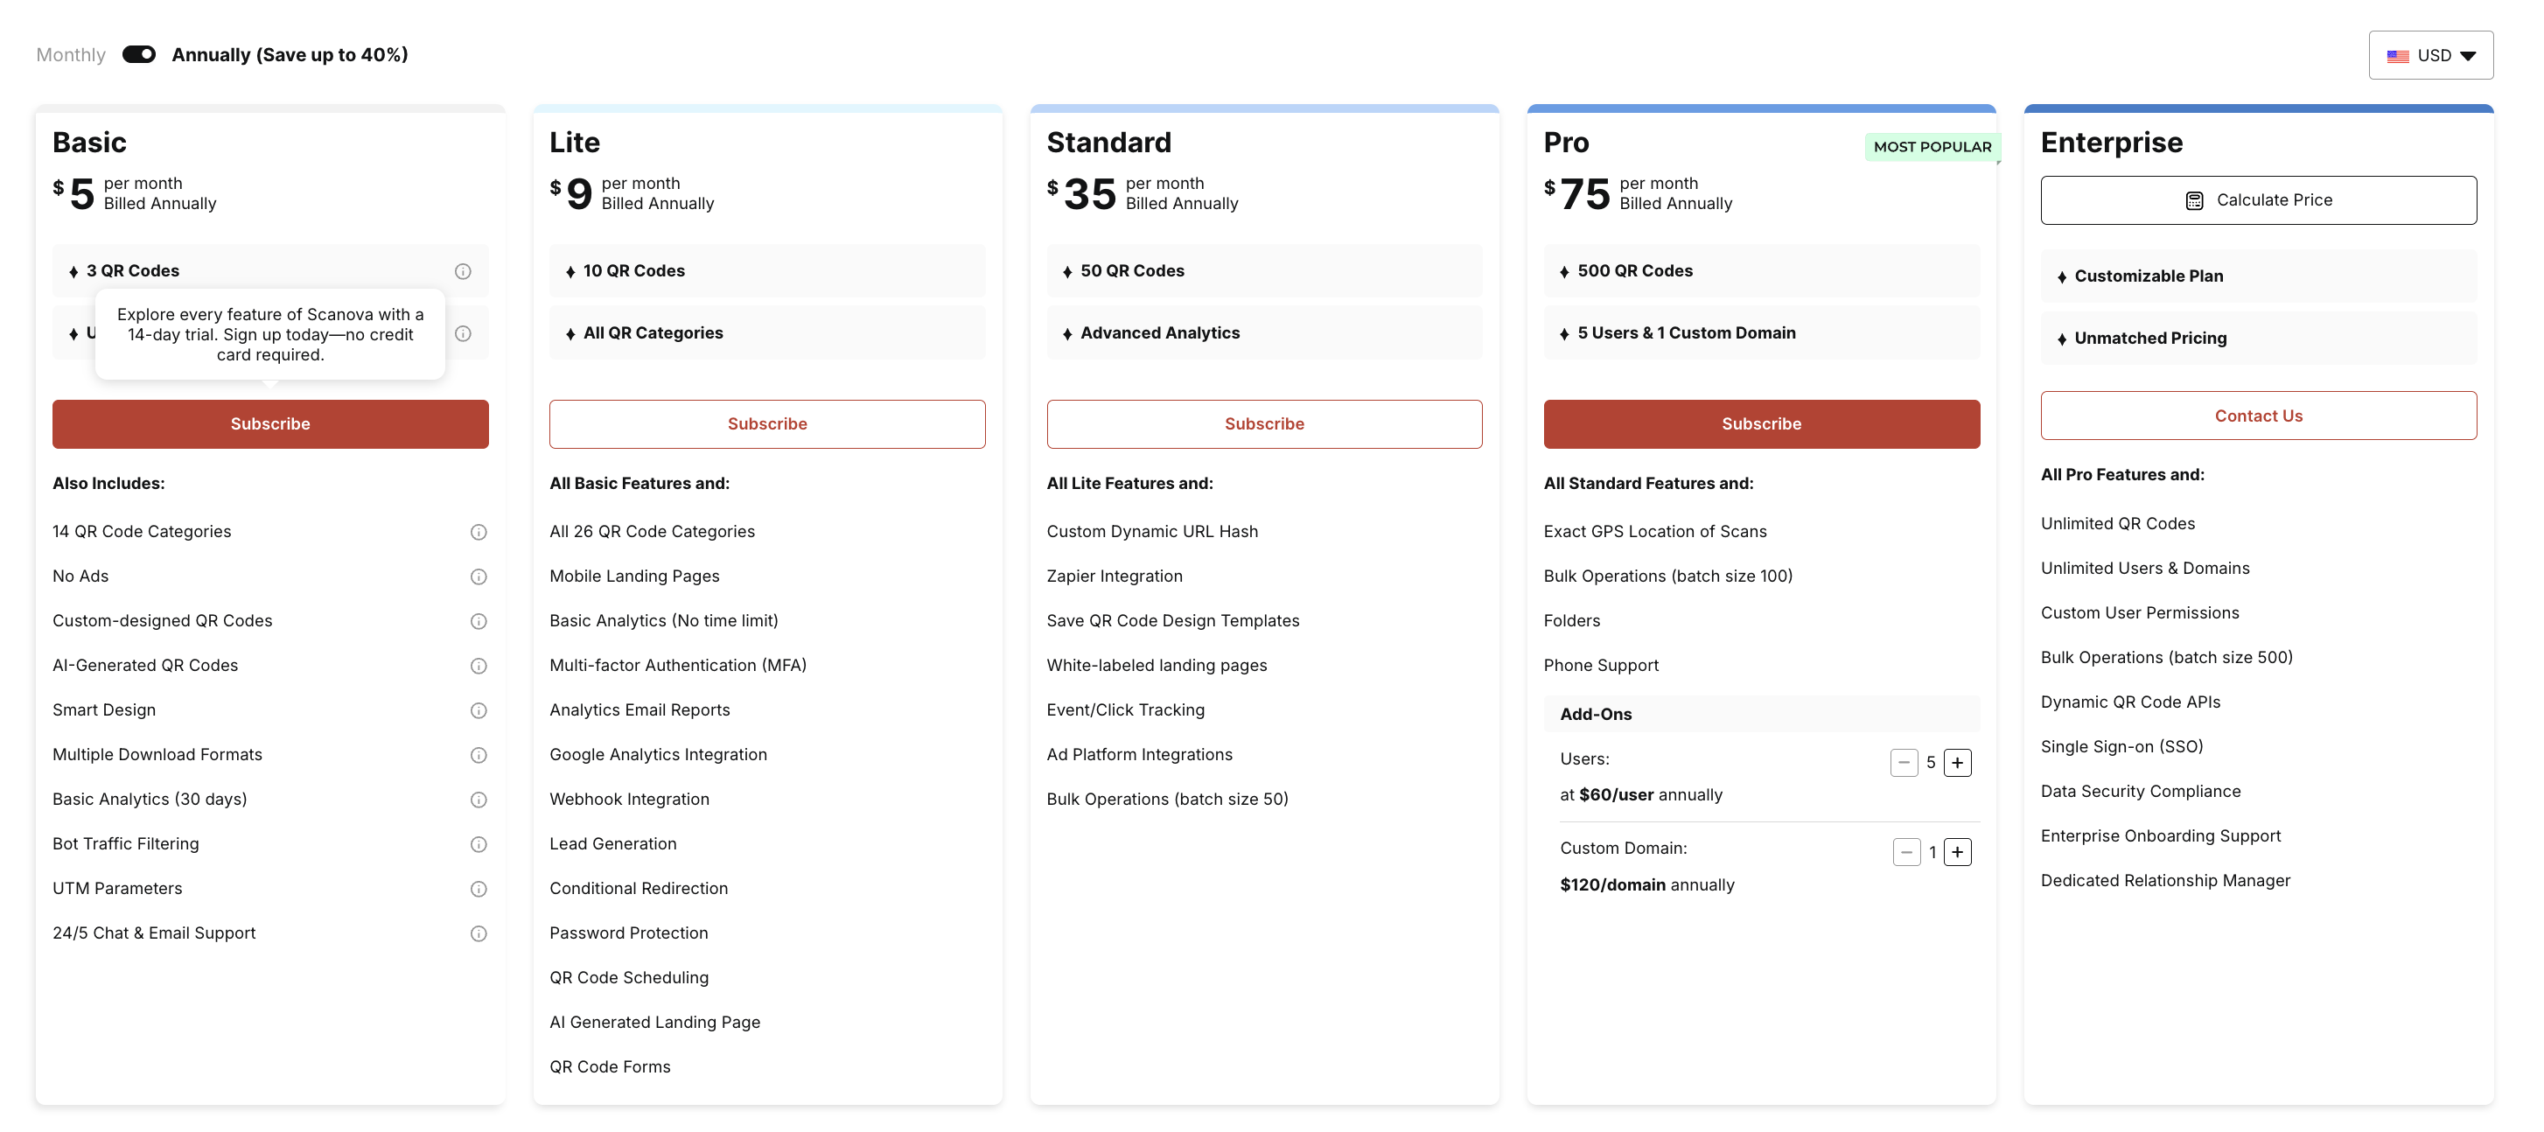This screenshot has width=2544, height=1132.
Task: Increase Custom Domain count with plus
Action: pos(1957,851)
